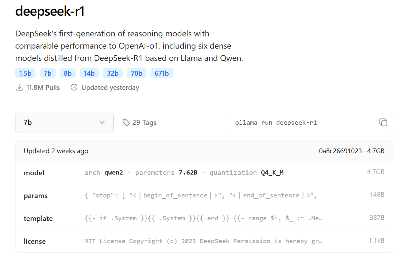Click the 1.1kB size value

coord(377,241)
